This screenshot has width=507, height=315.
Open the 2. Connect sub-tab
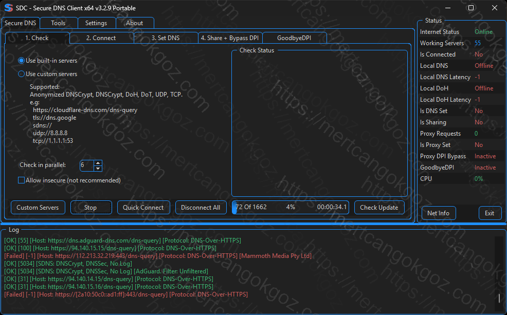[101, 38]
